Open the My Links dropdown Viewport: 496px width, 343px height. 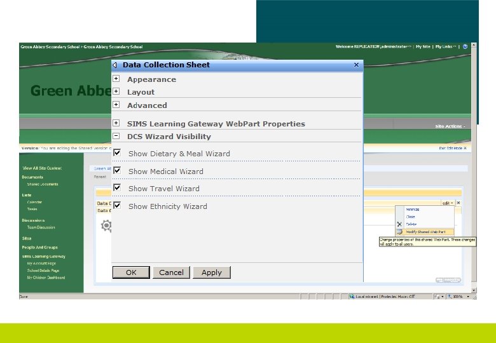(x=446, y=46)
